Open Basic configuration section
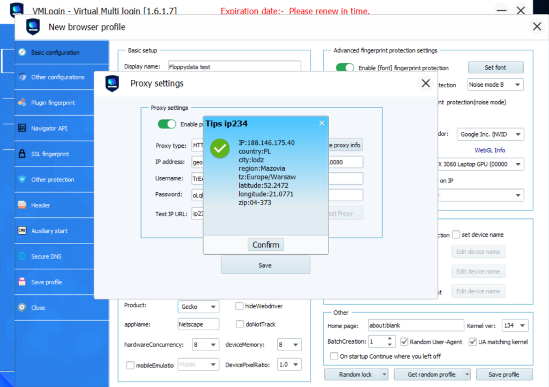This screenshot has height=387, width=549. click(62, 52)
